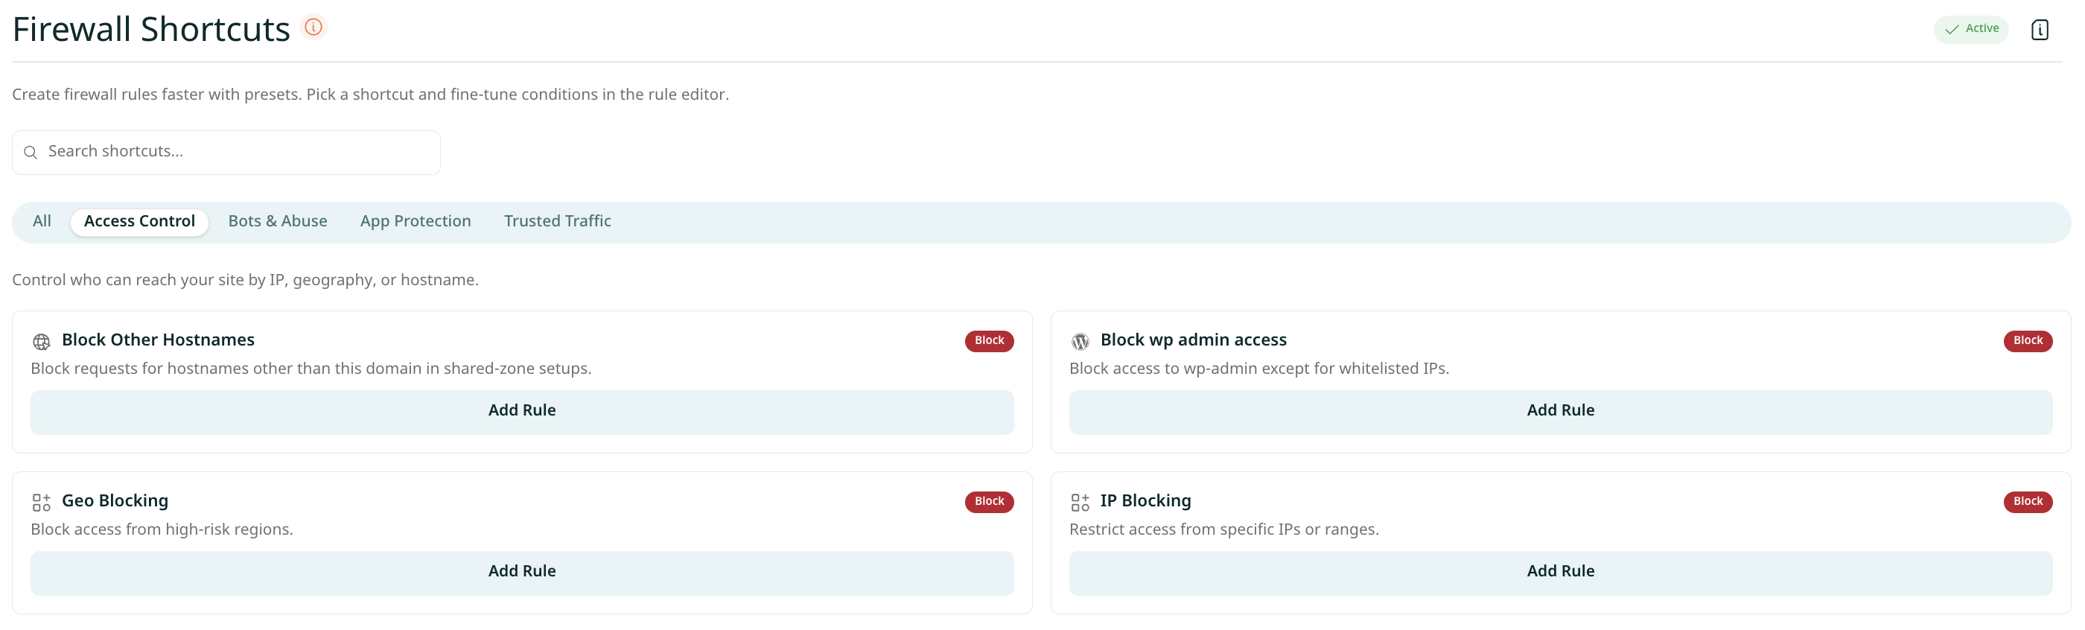This screenshot has width=2085, height=630.
Task: Click 'Control who can reach your site' description
Action: (x=245, y=280)
